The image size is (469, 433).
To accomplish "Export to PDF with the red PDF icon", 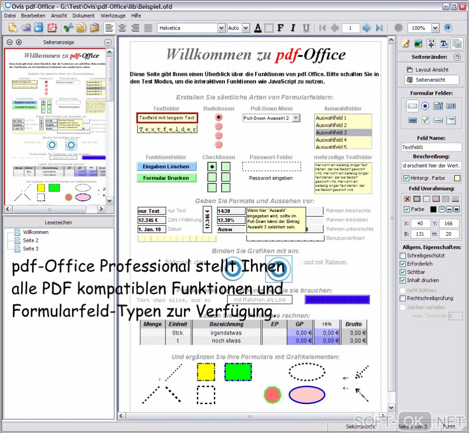I will click(x=52, y=28).
